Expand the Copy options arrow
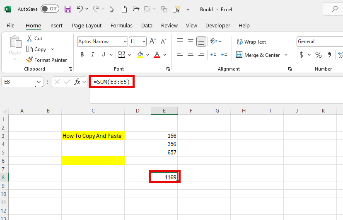 pyautogui.click(x=52, y=49)
